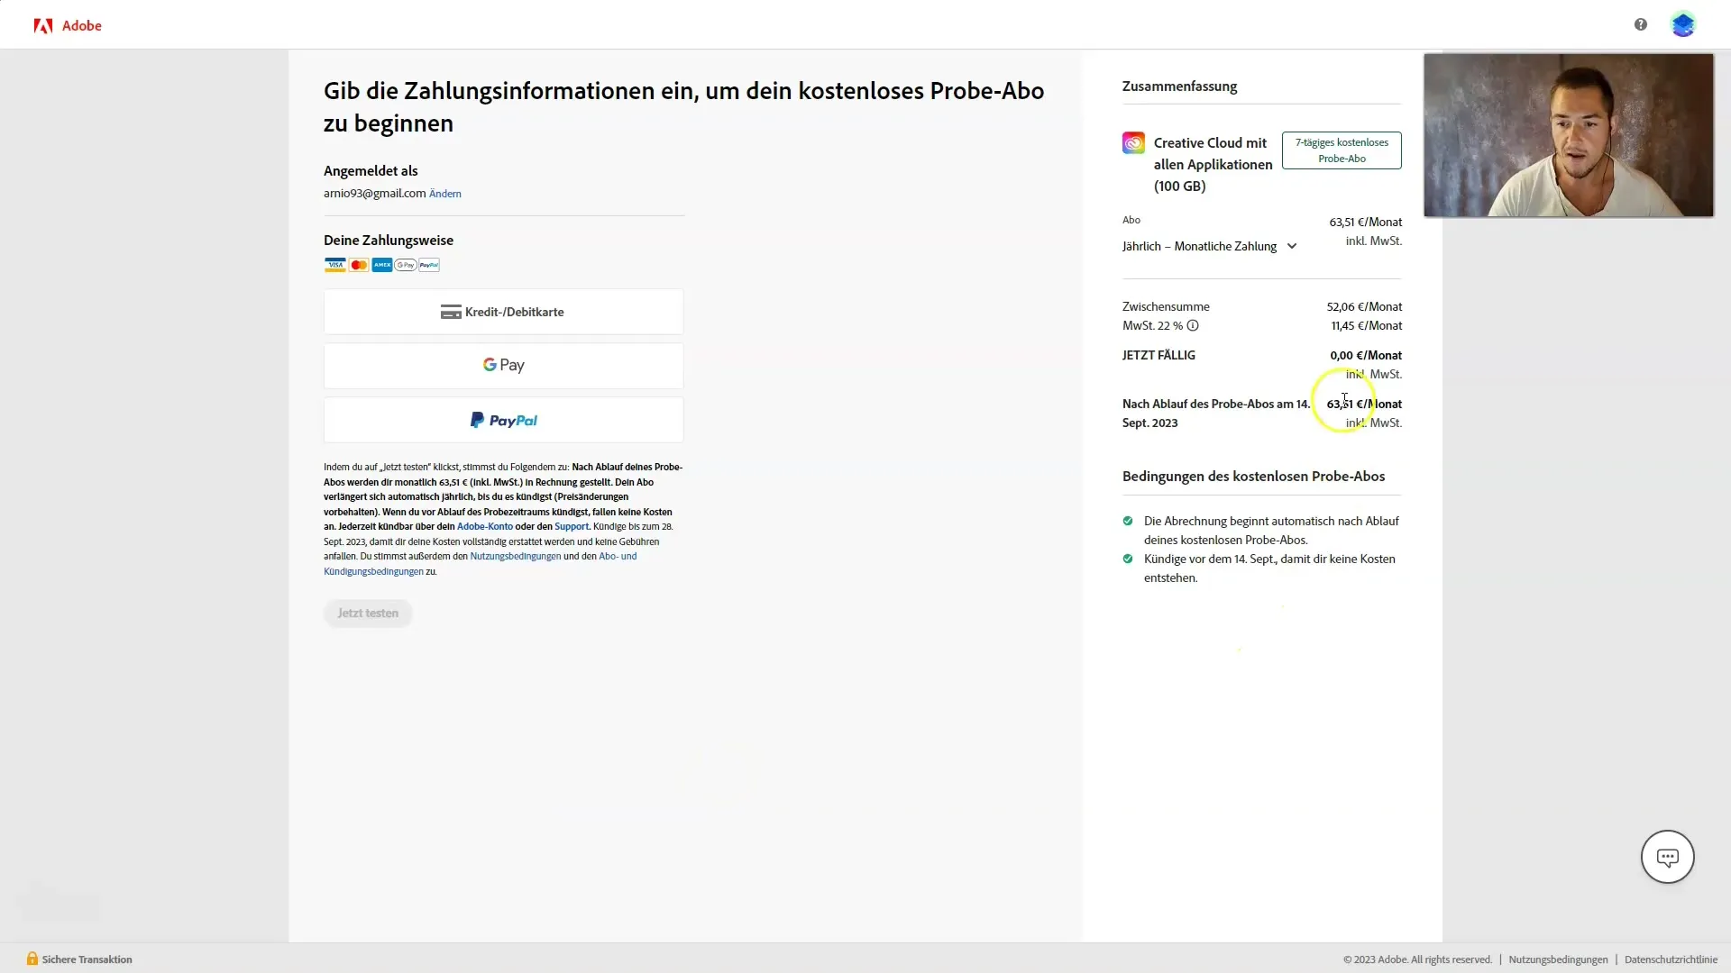Click first green checkmark under Bedingungen
This screenshot has height=973, width=1731.
[x=1128, y=521]
